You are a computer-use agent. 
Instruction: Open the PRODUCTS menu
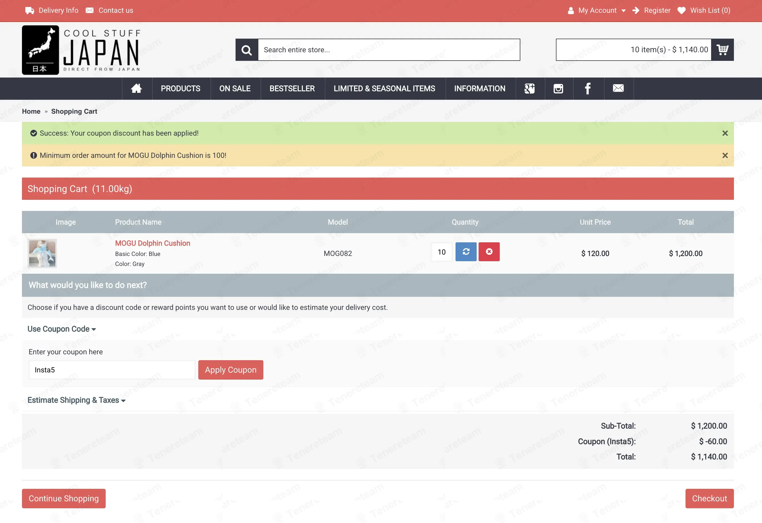[181, 88]
